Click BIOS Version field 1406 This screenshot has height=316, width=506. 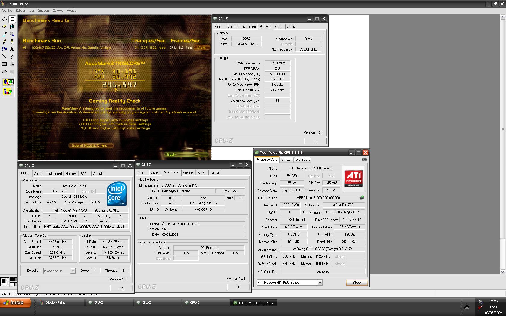(203, 229)
